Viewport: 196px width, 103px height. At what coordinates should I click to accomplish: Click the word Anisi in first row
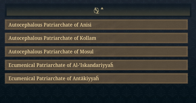[x=86, y=25]
